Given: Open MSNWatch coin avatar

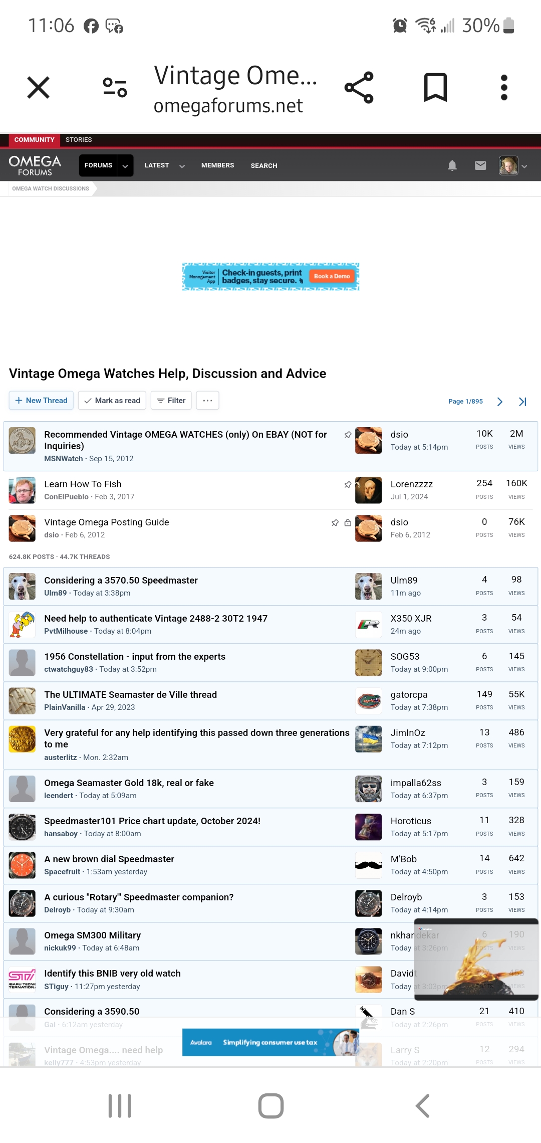Looking at the screenshot, I should (22, 440).
